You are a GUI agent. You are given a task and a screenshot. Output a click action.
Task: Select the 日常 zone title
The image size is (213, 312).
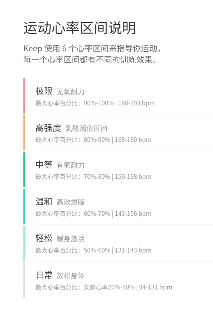point(44,275)
